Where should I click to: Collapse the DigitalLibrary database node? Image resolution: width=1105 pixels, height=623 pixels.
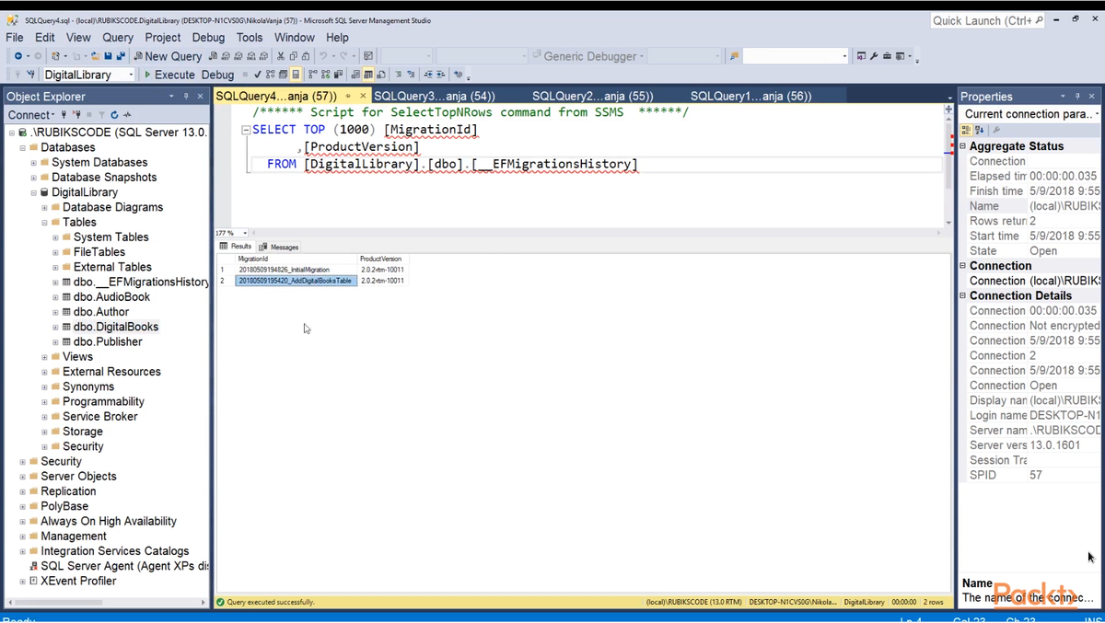34,192
